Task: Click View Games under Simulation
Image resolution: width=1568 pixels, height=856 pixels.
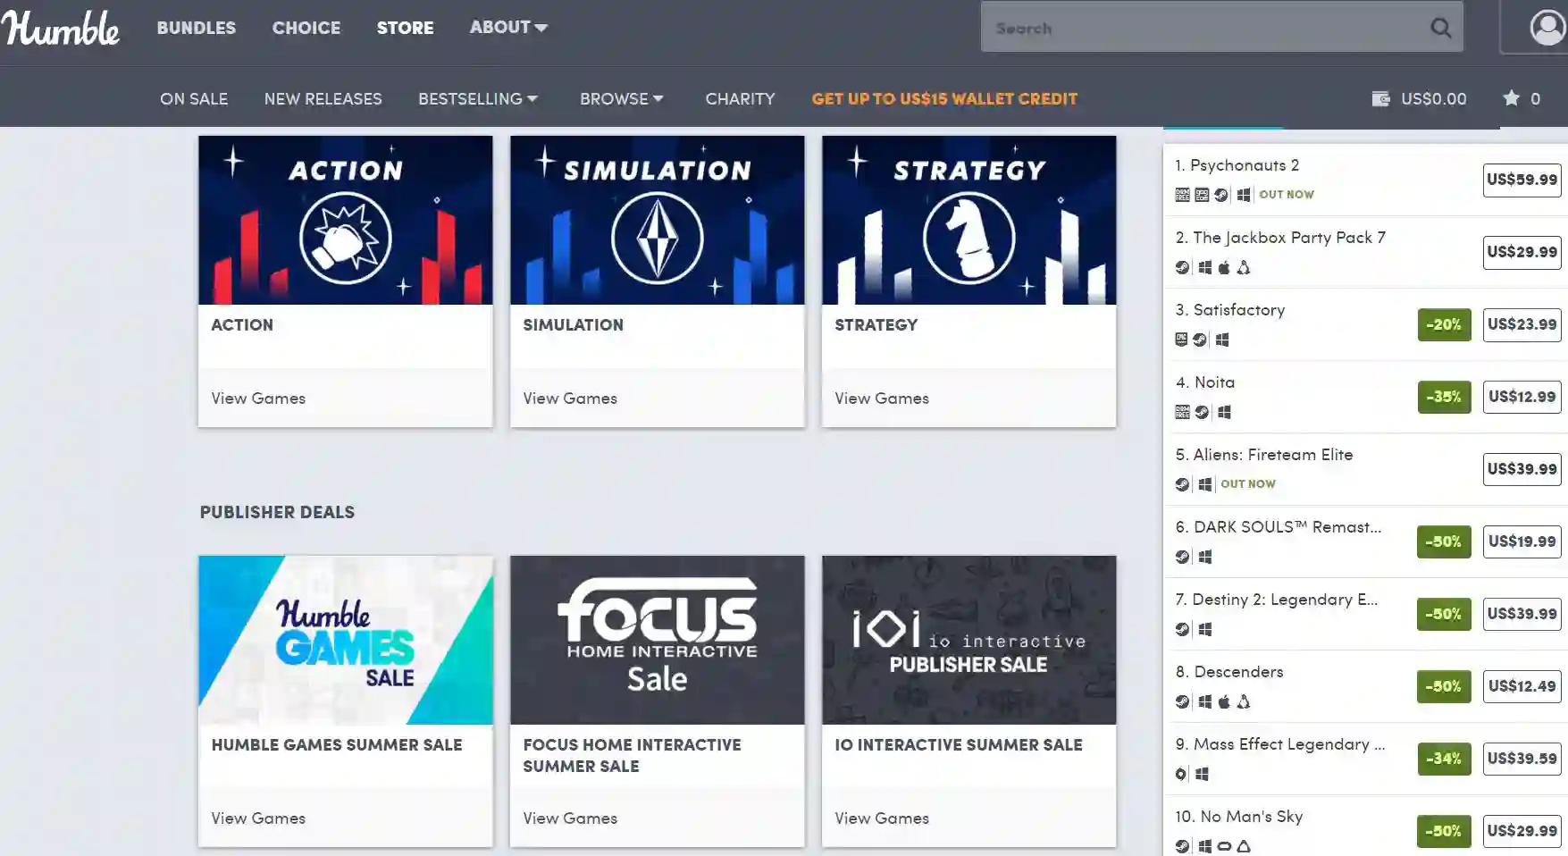Action: click(x=570, y=399)
